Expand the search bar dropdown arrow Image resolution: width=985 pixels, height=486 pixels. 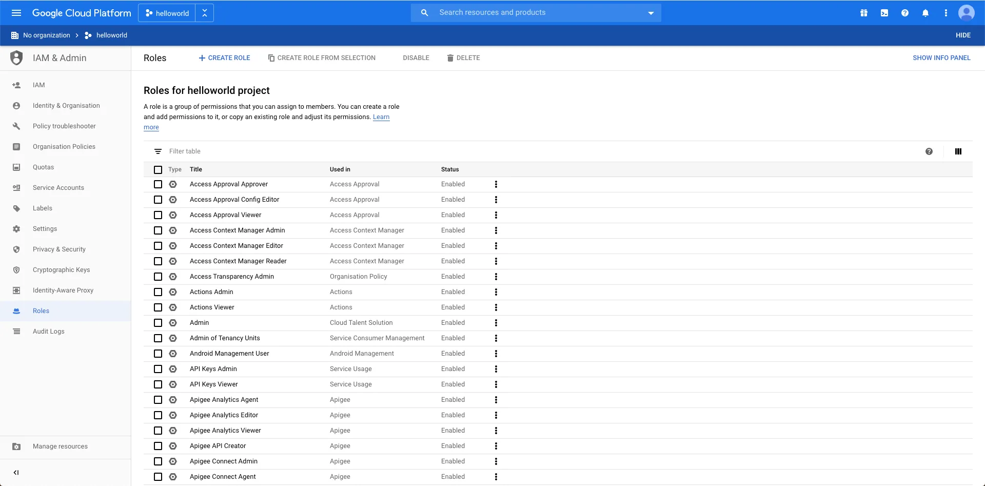pos(651,13)
